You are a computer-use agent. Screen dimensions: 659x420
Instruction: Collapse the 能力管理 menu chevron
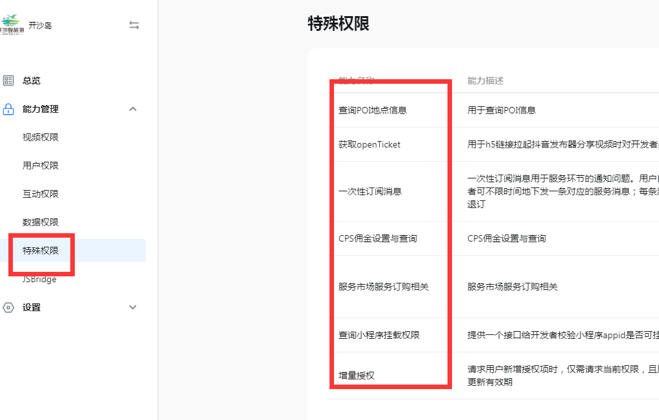point(133,109)
